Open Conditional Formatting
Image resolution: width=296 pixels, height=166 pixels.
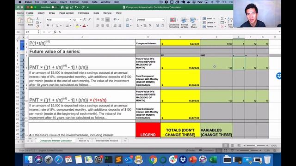click(174, 23)
